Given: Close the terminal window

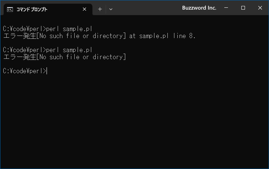Looking at the screenshot, I should [260, 8].
